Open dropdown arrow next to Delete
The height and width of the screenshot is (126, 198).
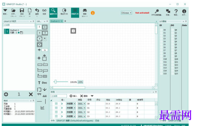pos(92,96)
